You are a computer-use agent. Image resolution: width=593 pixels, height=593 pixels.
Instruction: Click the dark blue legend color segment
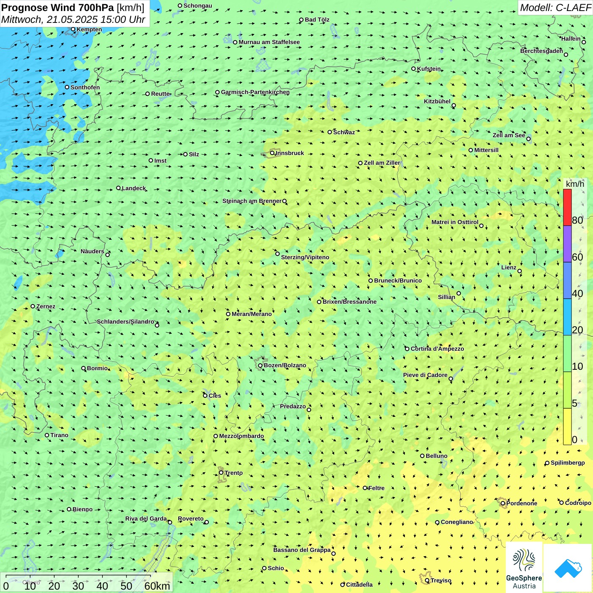coord(568,280)
